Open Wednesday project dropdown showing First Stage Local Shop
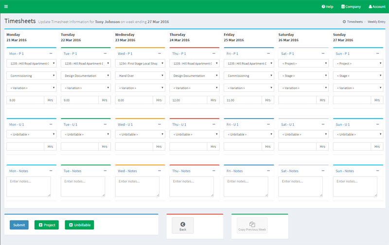This screenshot has height=245, width=389. 140,64
